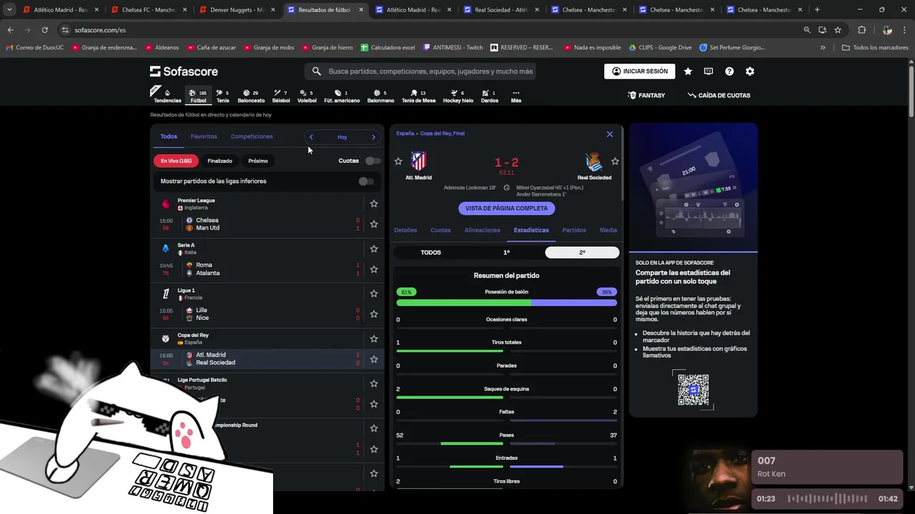
Task: Switch to the Media tab
Action: tap(608, 230)
